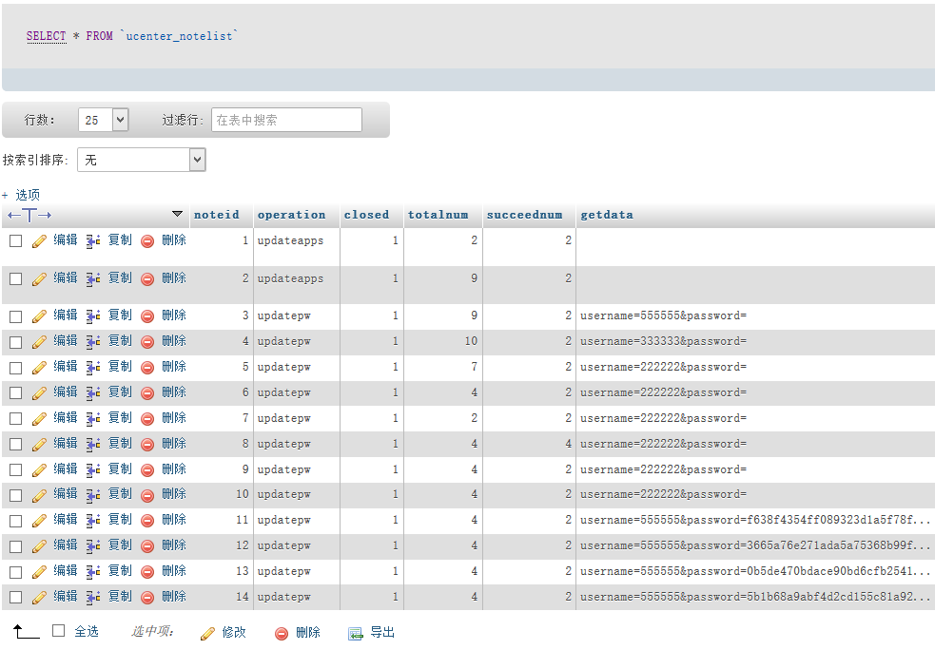Sort table by totalnum column header
Screen dimensions: 935x650
click(x=438, y=215)
